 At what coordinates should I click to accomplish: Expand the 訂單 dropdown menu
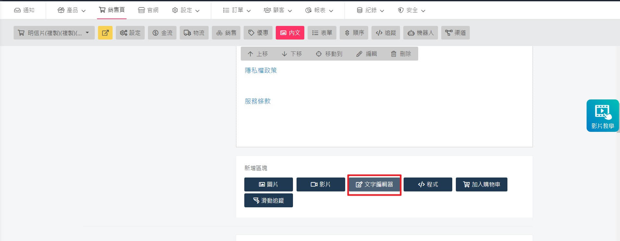click(x=237, y=10)
